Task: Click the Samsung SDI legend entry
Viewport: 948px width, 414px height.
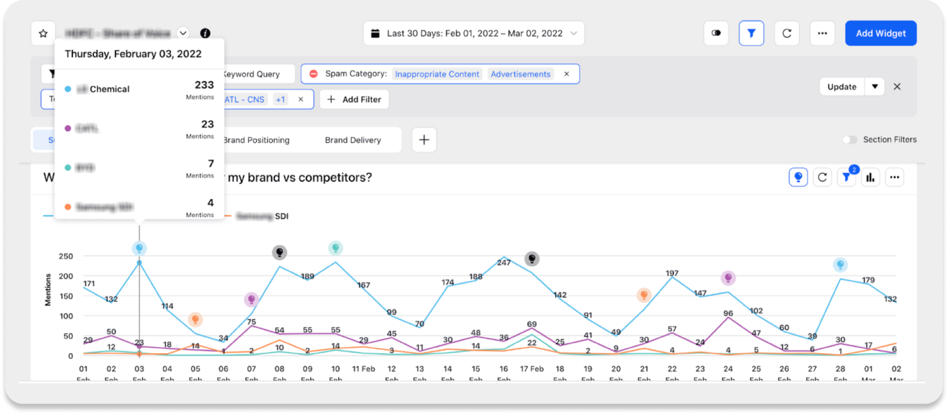Action: point(257,216)
